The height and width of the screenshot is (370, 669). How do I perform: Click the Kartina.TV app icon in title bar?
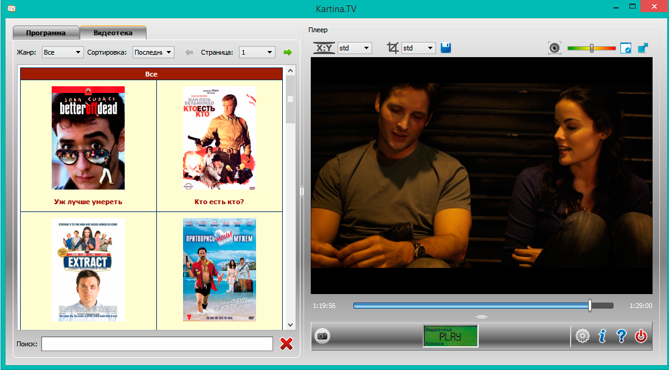(x=12, y=8)
